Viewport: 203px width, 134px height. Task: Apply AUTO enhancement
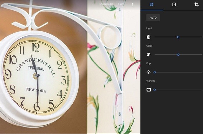(153, 18)
